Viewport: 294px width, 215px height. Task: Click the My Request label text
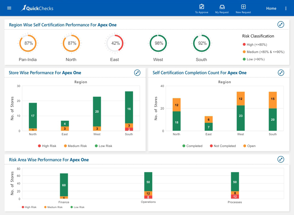(x=222, y=12)
